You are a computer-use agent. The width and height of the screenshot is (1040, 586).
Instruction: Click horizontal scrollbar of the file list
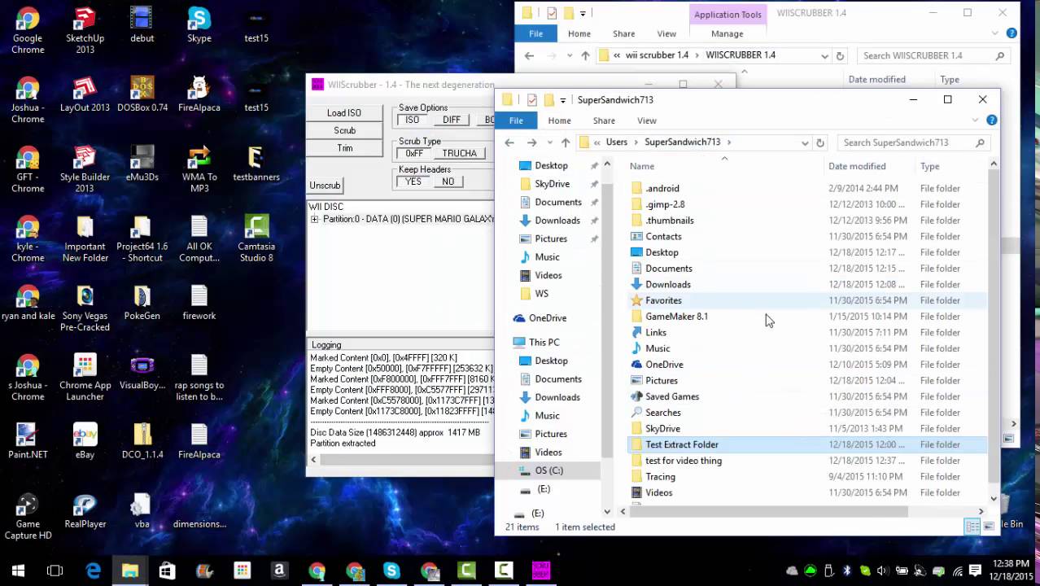[770, 512]
